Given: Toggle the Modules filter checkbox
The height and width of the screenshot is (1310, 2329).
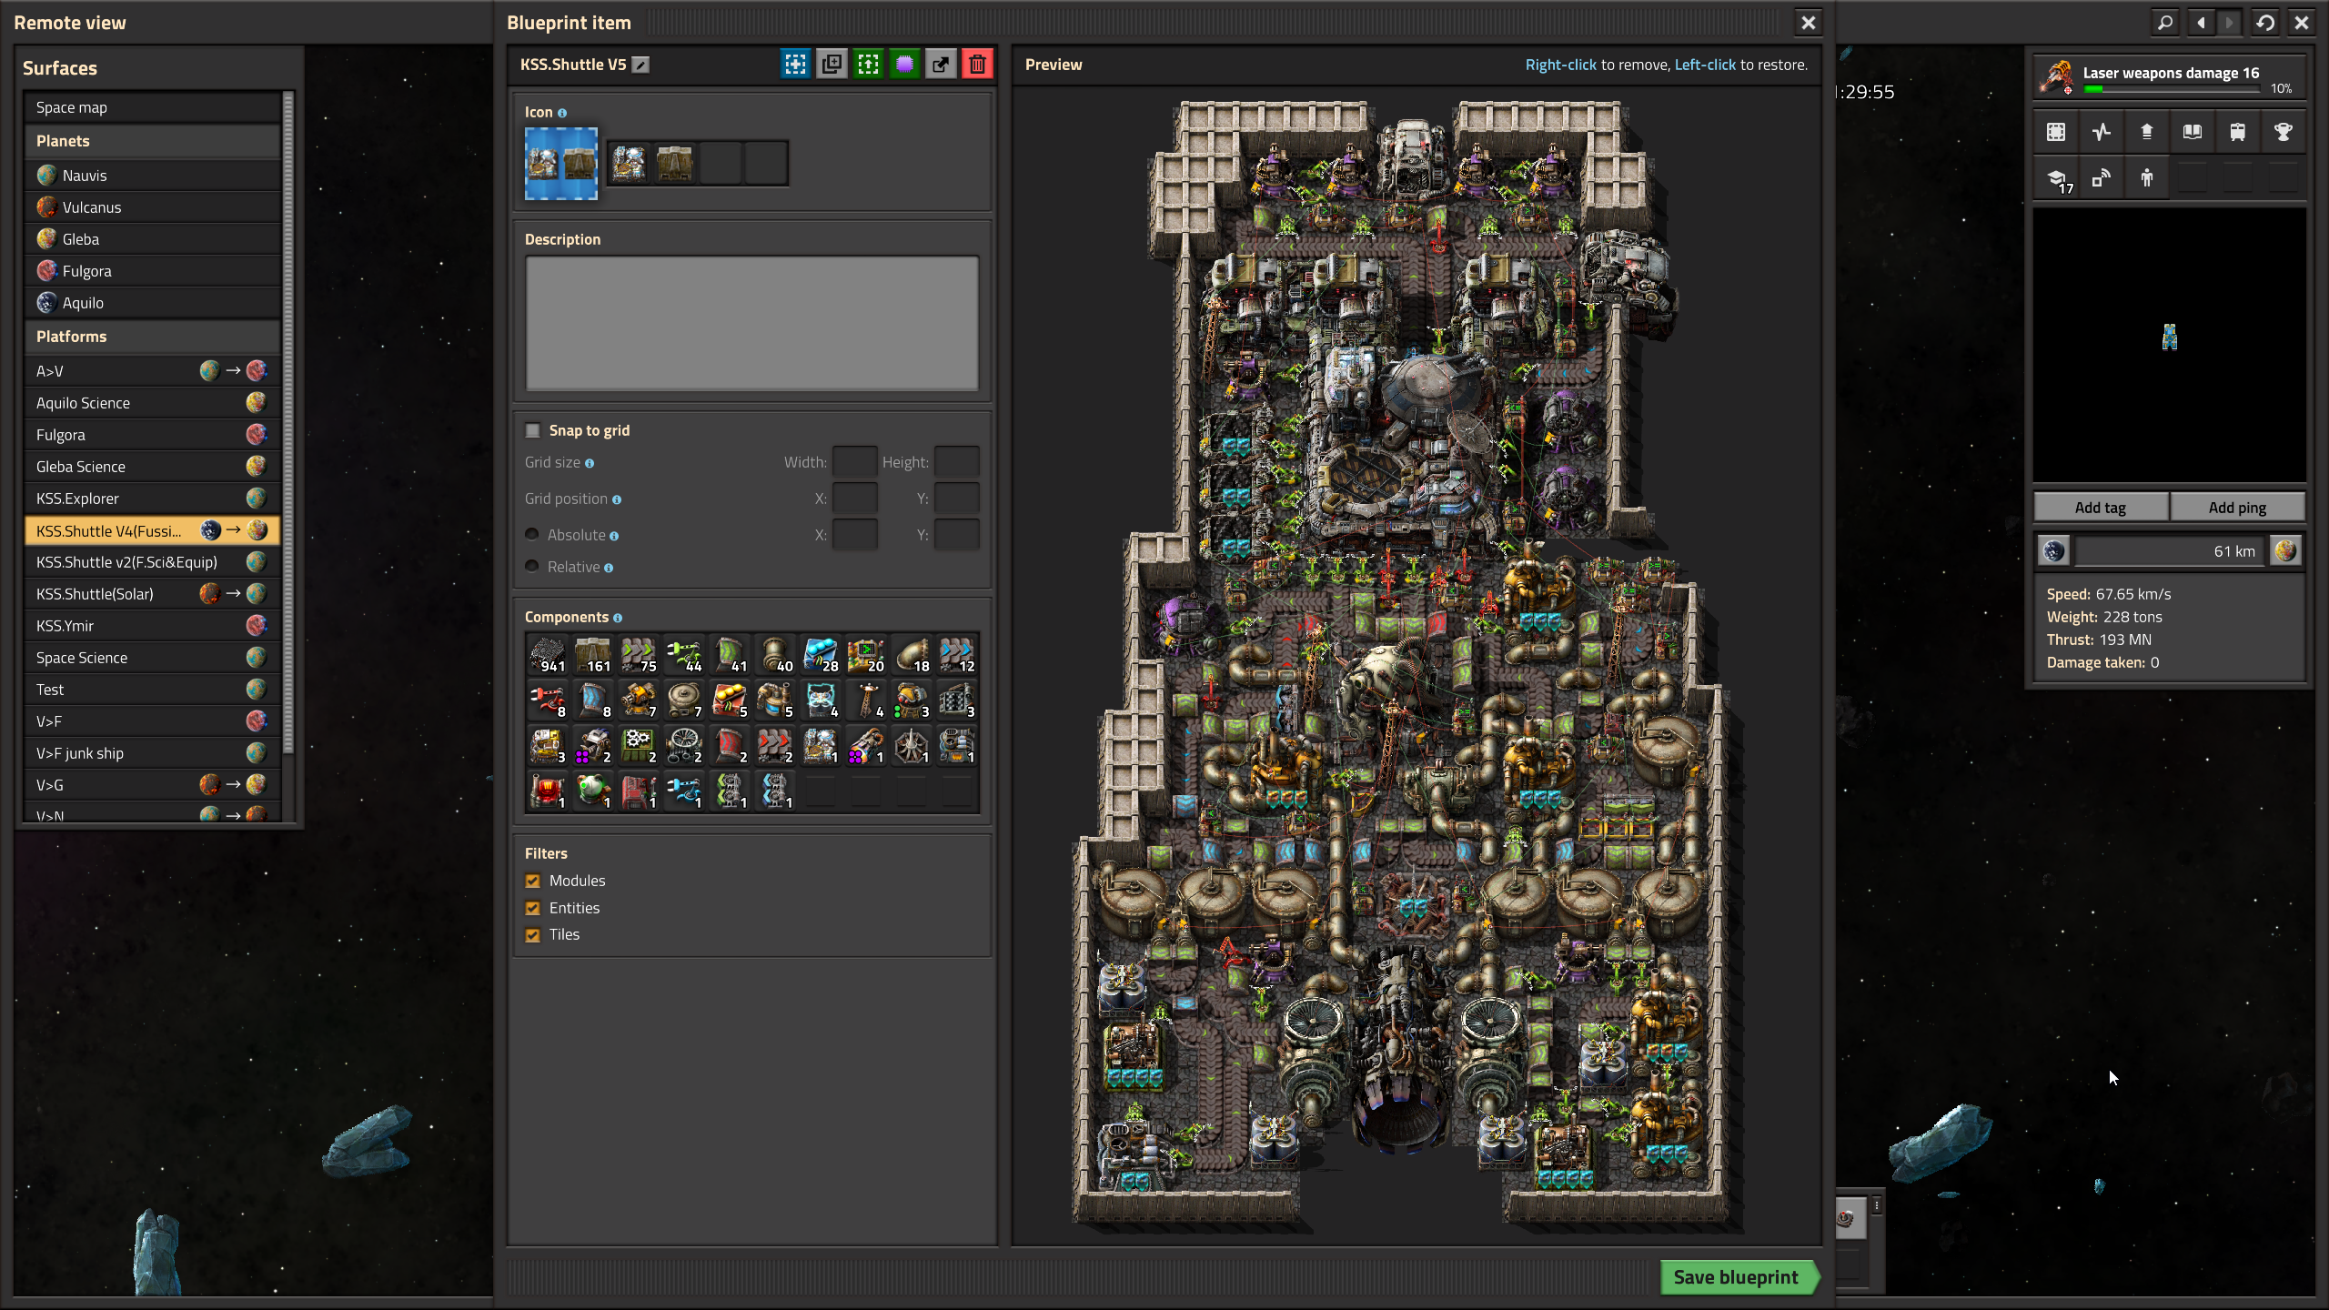Looking at the screenshot, I should [x=533, y=881].
